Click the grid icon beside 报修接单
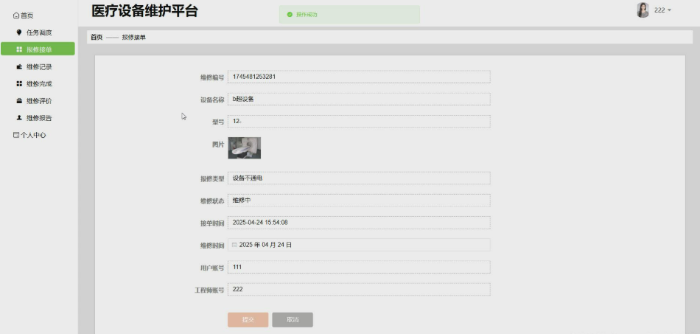This screenshot has width=700, height=334. click(19, 49)
